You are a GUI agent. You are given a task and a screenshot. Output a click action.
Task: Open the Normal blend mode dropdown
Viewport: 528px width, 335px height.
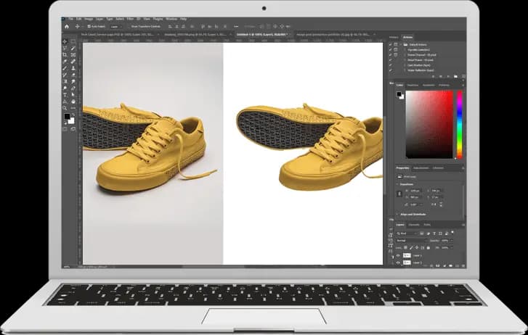(411, 241)
